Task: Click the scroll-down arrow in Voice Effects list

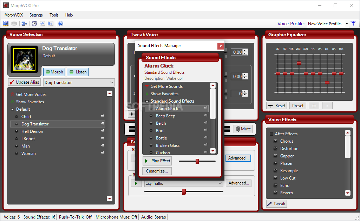Action: [x=348, y=193]
